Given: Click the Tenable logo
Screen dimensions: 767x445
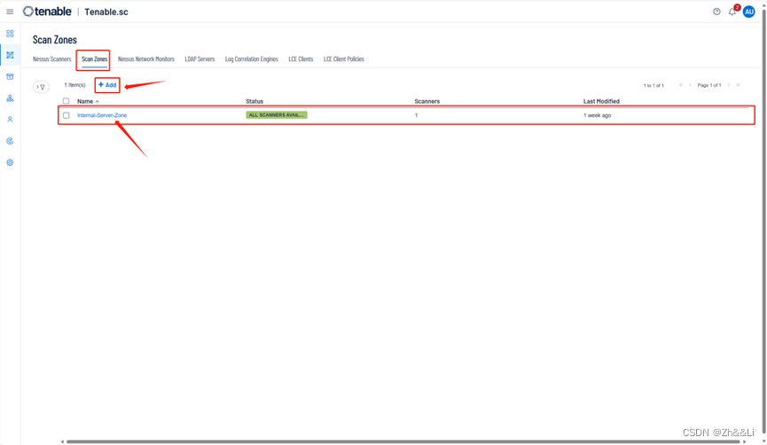Looking at the screenshot, I should click(47, 12).
